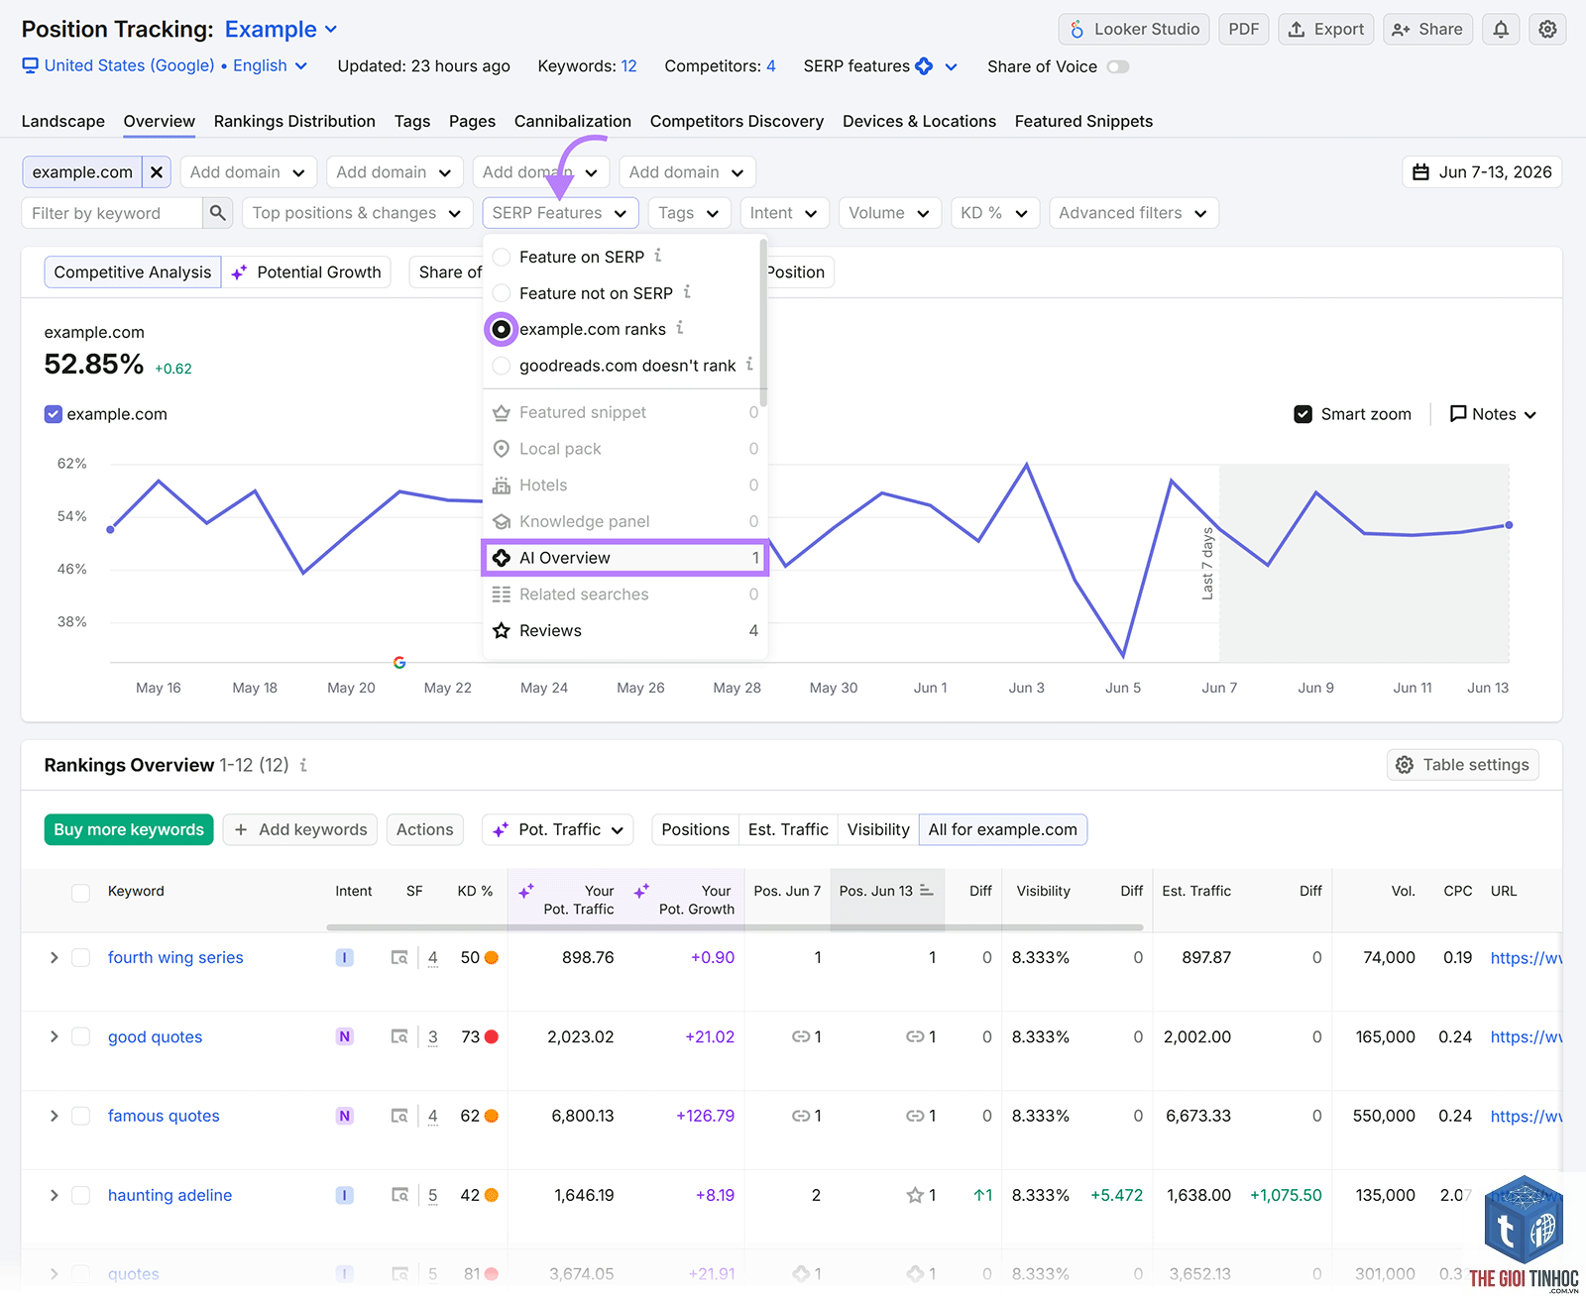Remove example.com domain with X

[x=157, y=172]
